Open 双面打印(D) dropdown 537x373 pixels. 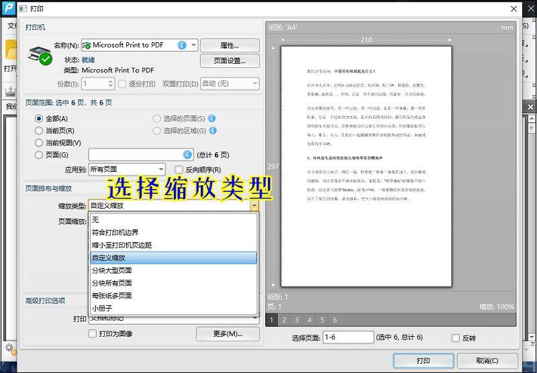coord(255,83)
